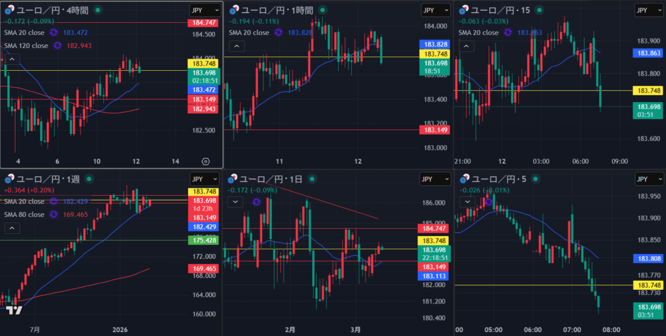Toggle green market status dot in weekly chart
666x336 pixels.
tap(88, 179)
